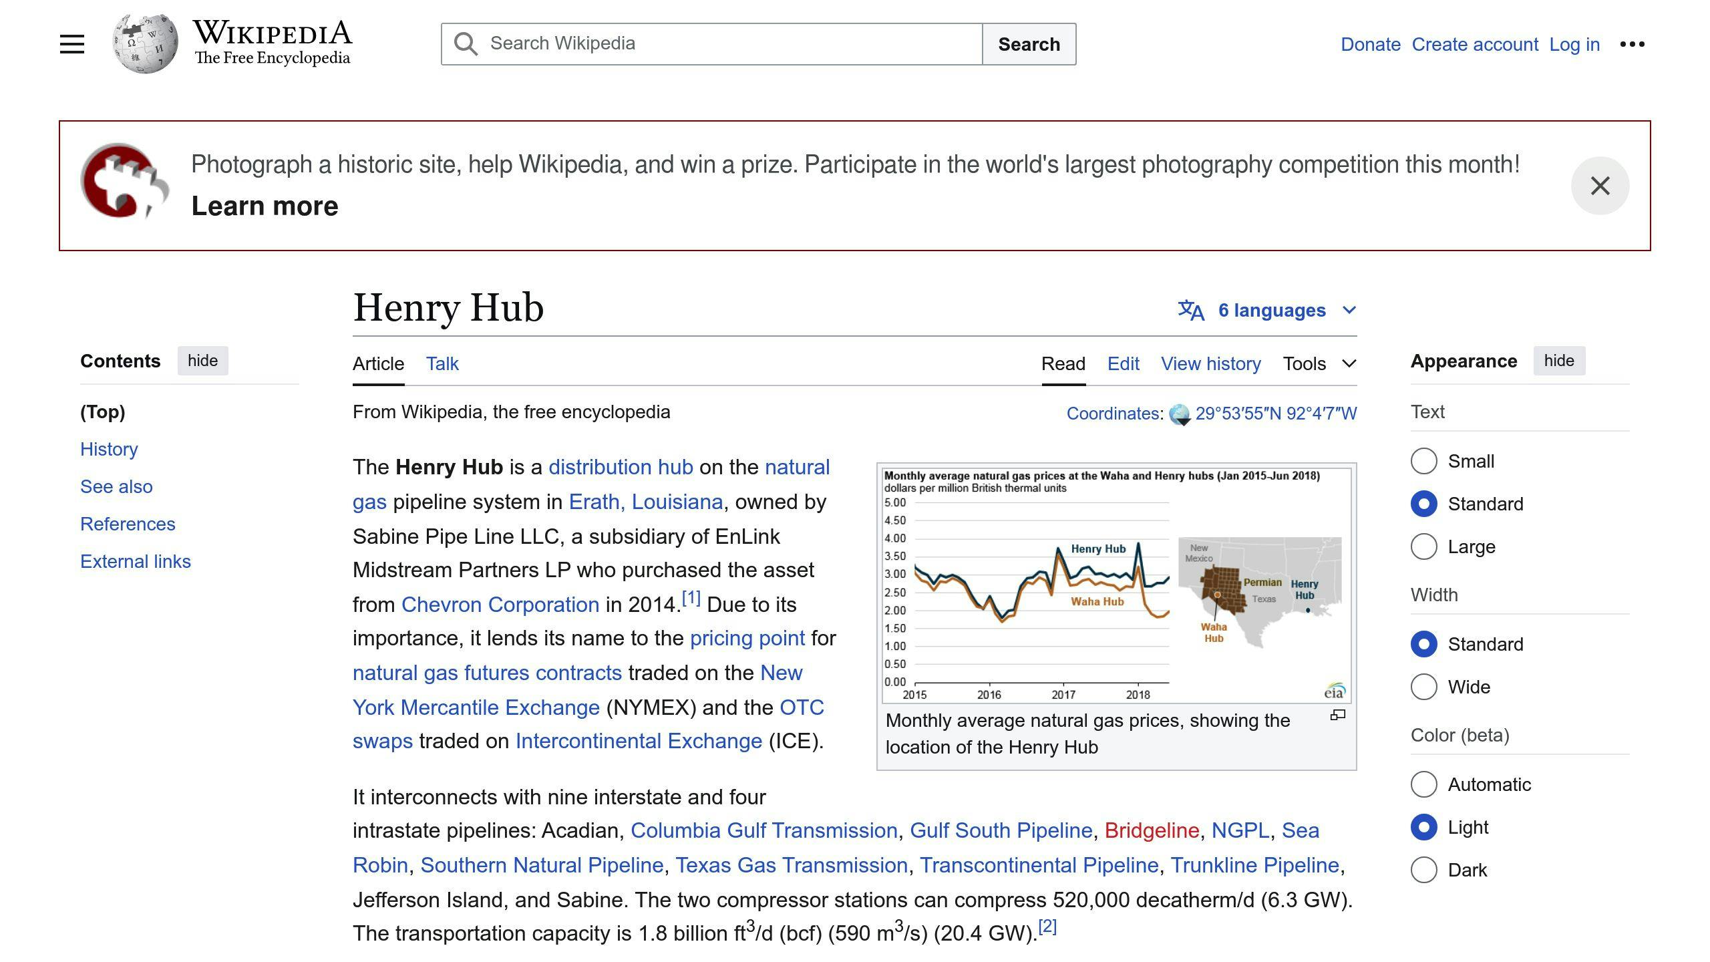Open Gulf South Pipeline link
This screenshot has height=962, width=1710.
point(1001,830)
